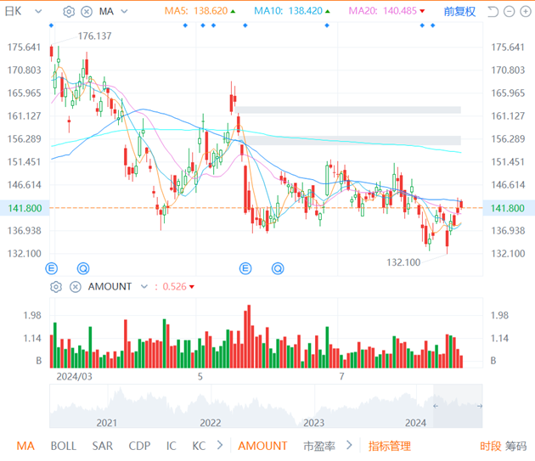
Task: Select the IC indicator tab
Action: pos(172,446)
